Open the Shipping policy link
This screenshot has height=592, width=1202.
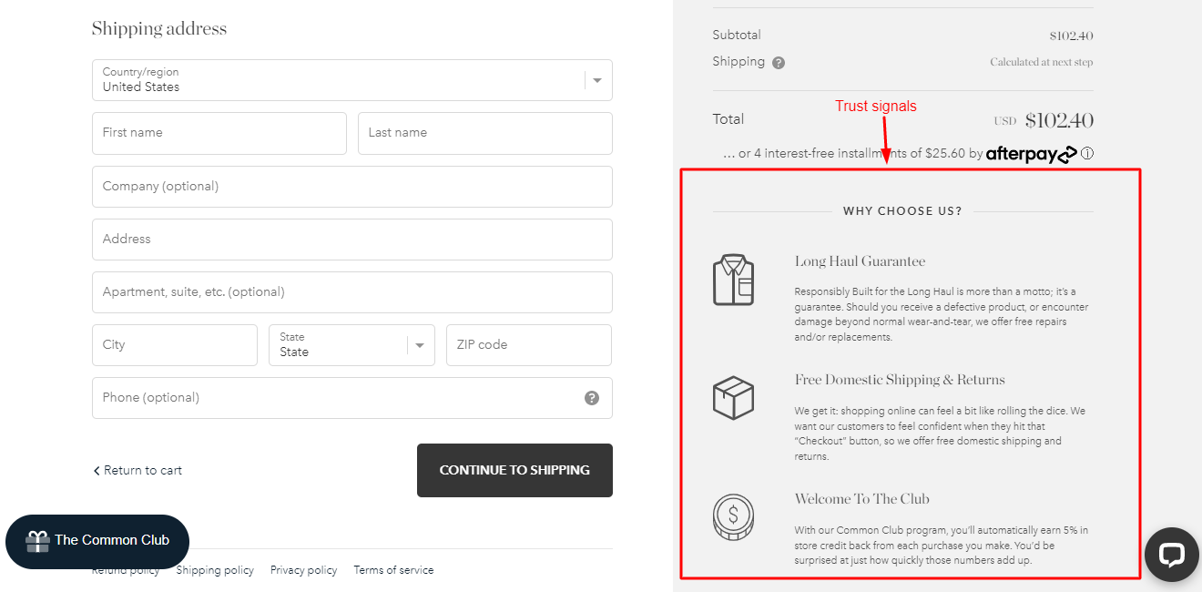pos(215,570)
